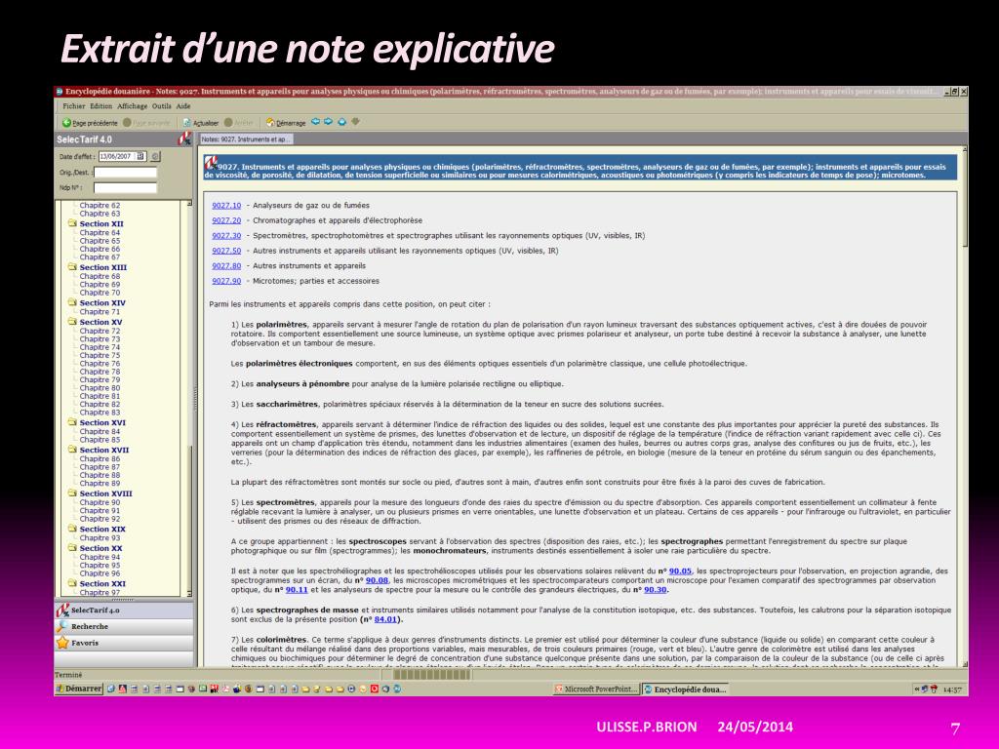Open link 9027.20 Chromatographes

click(x=226, y=220)
